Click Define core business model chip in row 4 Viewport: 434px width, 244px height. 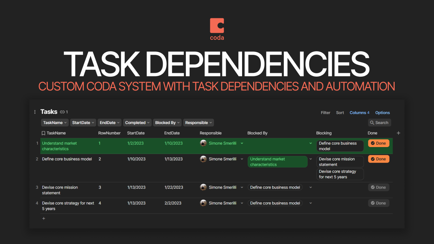(x=275, y=203)
